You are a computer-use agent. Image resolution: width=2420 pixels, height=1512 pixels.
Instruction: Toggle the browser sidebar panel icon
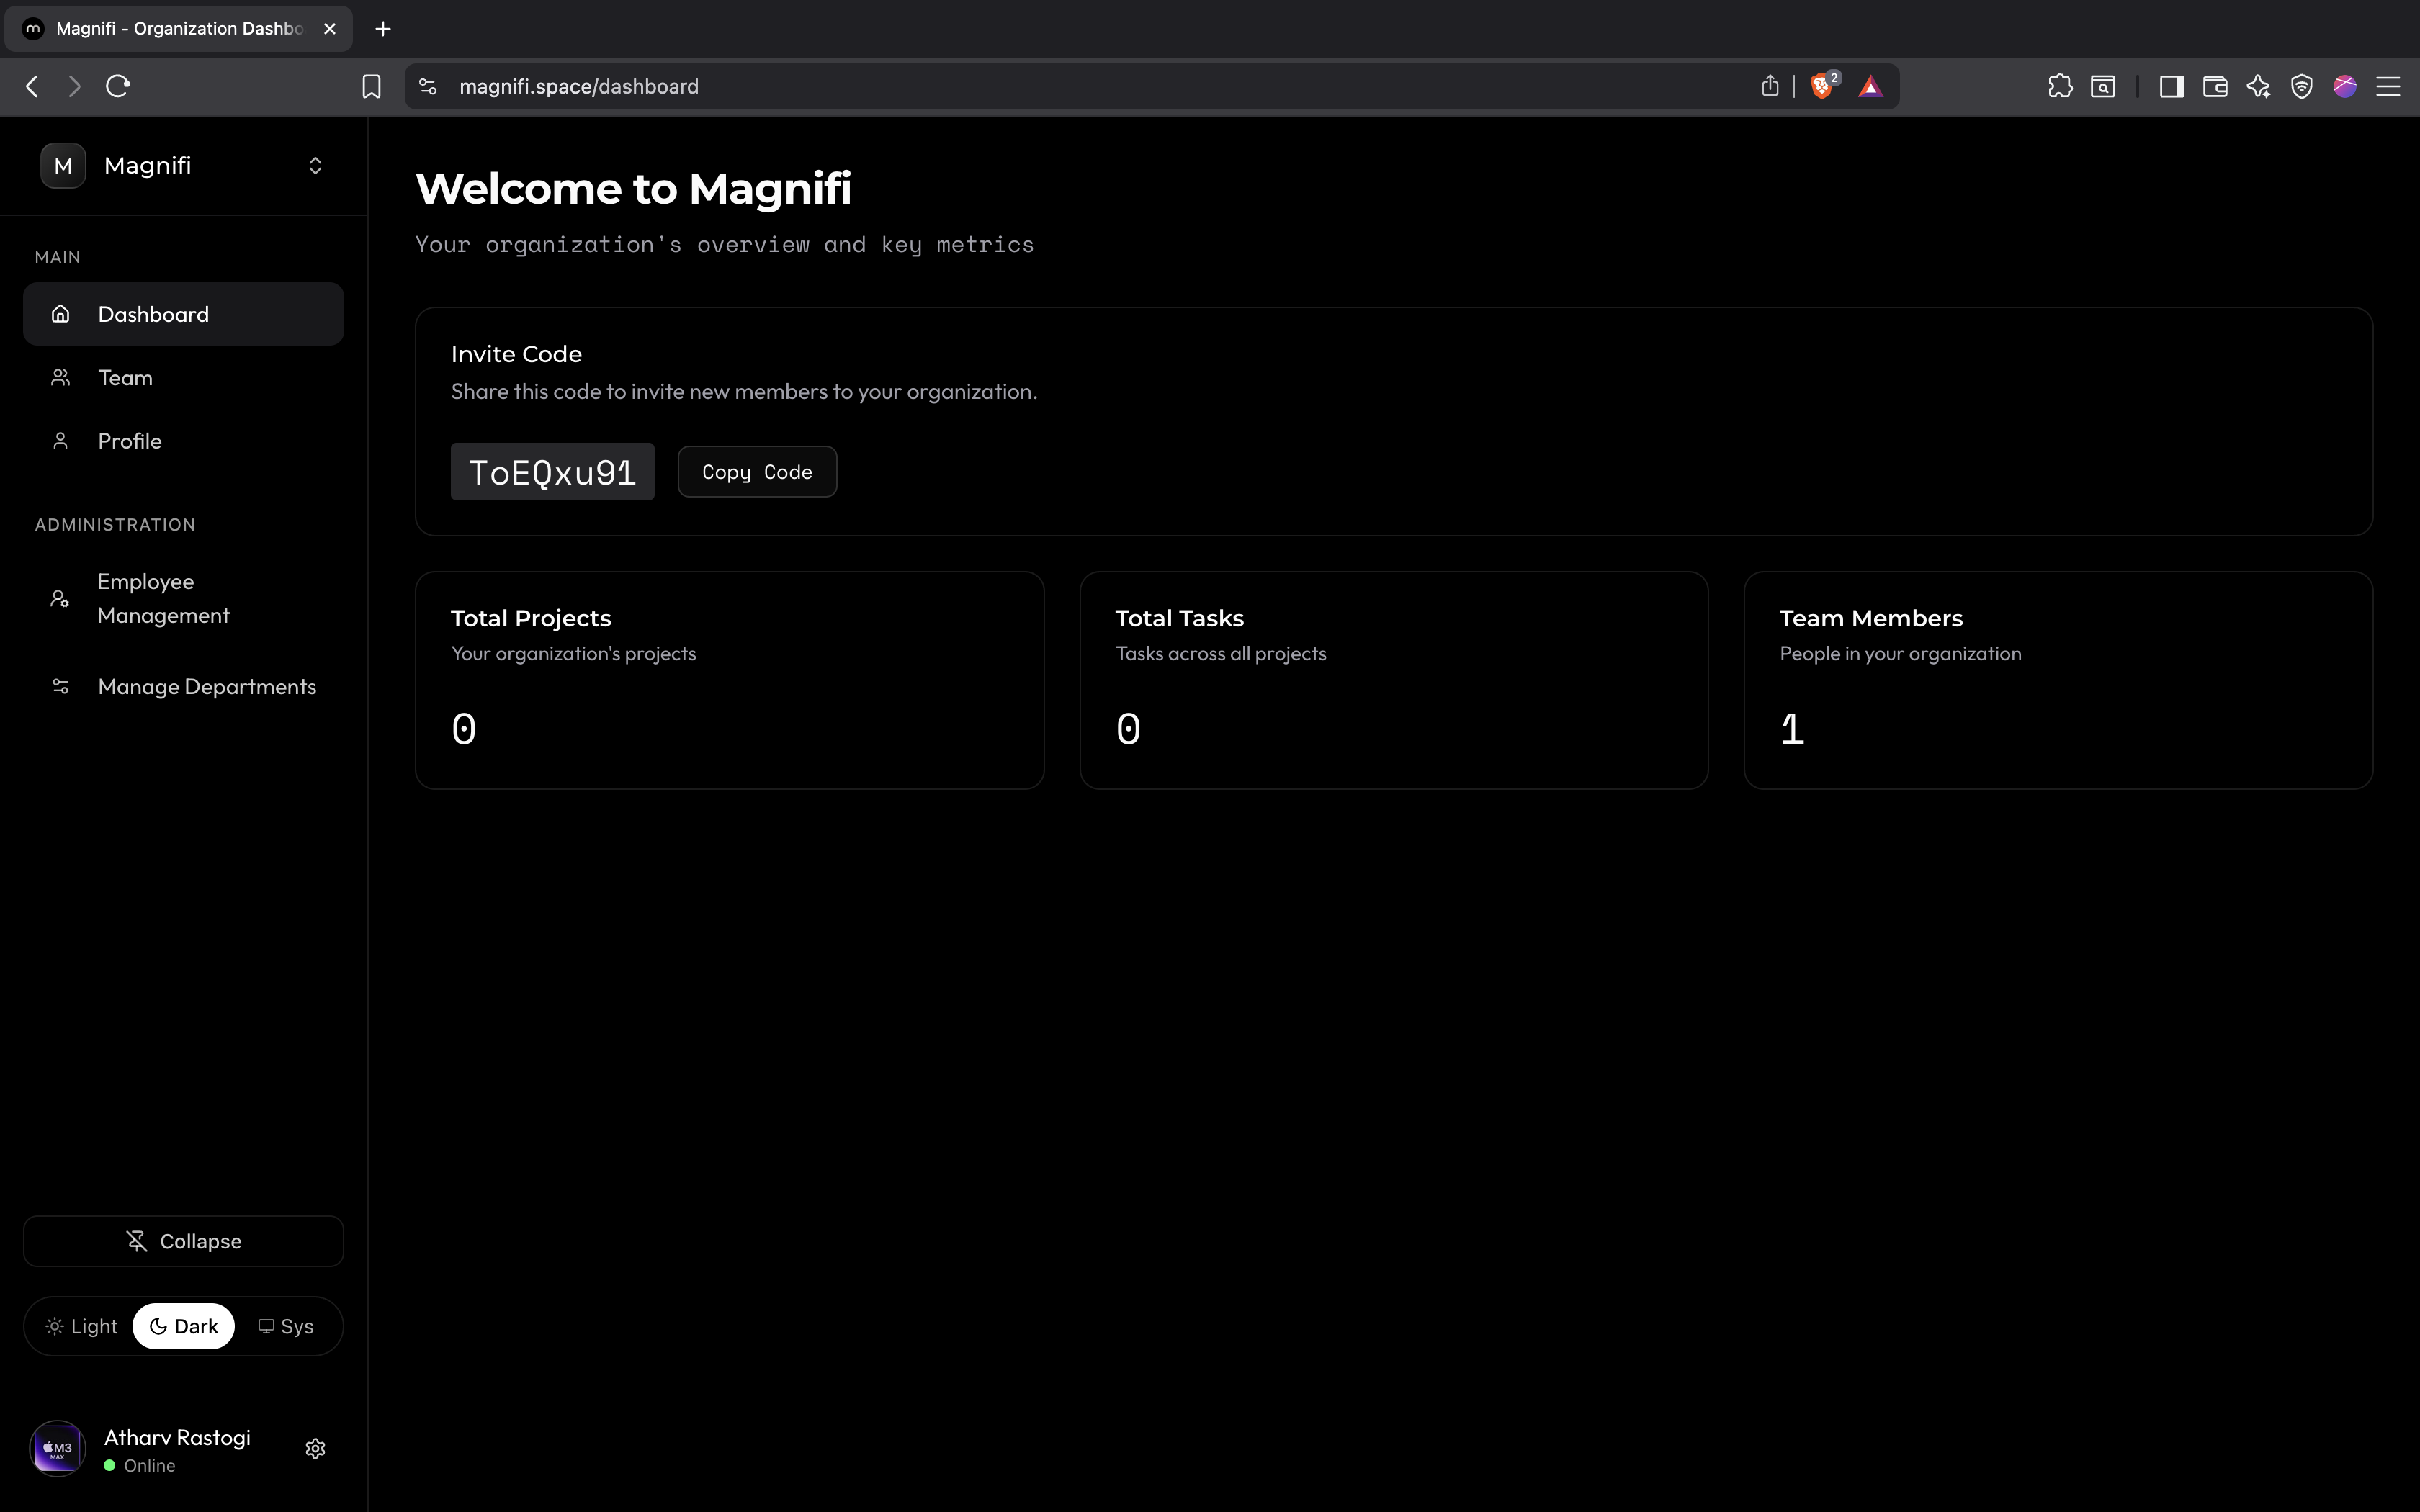coord(2171,87)
